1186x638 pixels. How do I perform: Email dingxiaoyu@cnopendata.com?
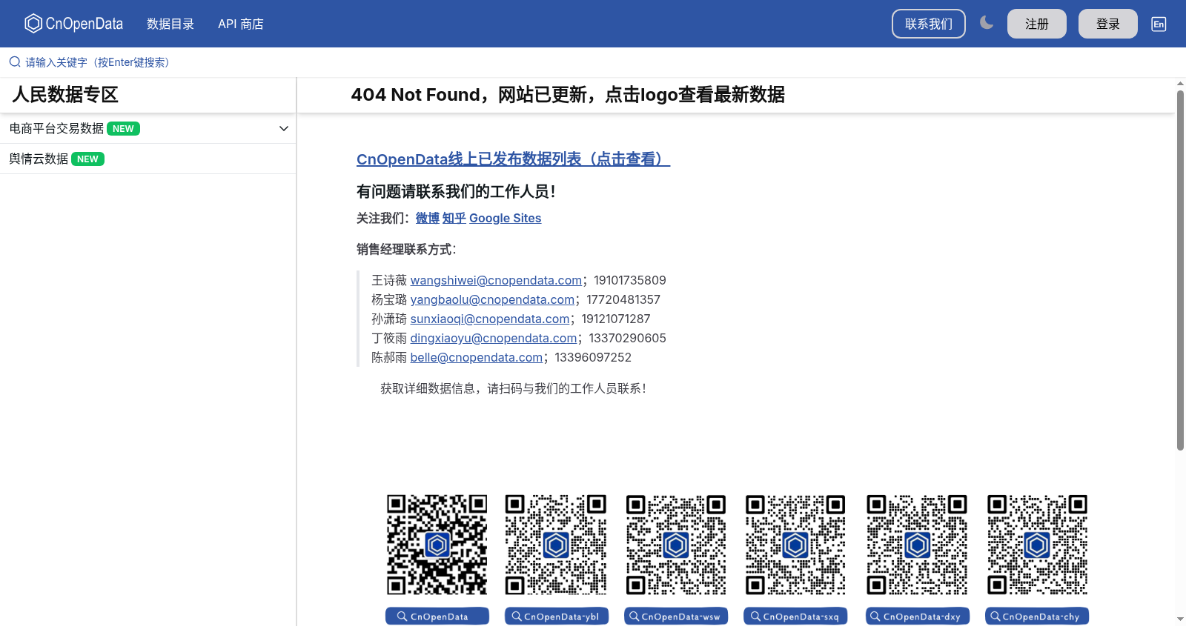(494, 338)
